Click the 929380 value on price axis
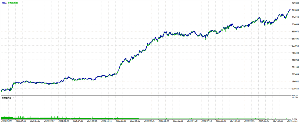Image resolution: width=301 pixels, height=123 pixels. 295,3
